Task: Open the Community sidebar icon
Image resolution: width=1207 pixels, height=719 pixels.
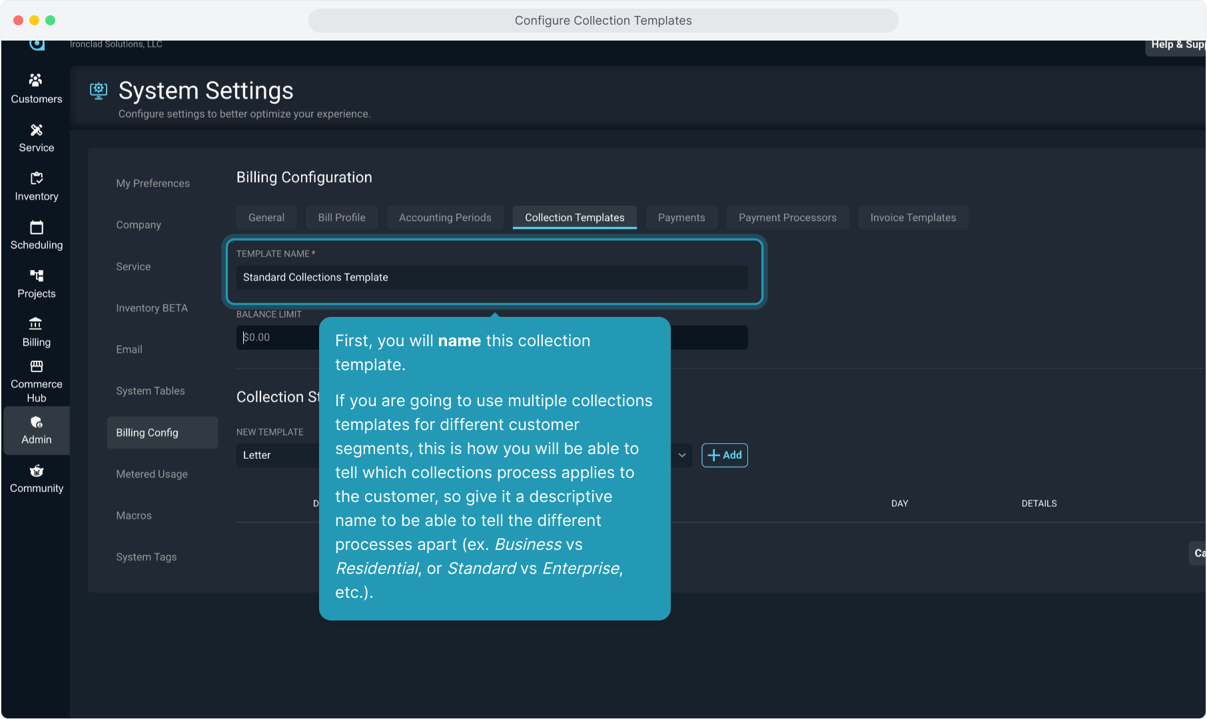Action: (36, 471)
